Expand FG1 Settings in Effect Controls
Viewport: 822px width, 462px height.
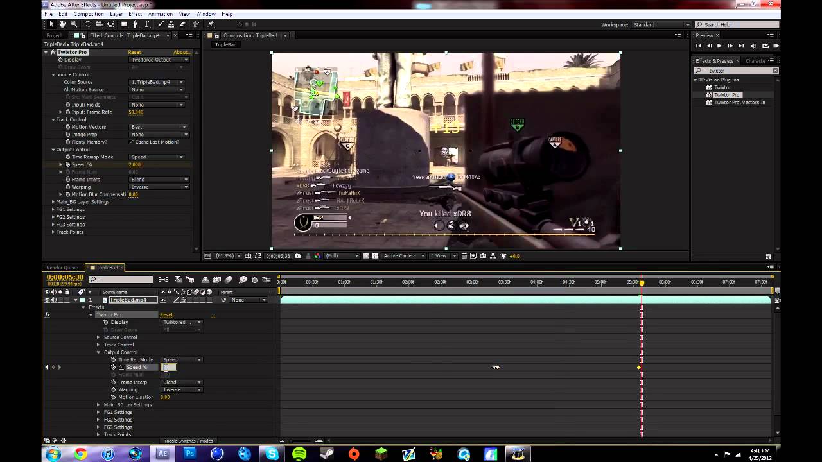53,209
